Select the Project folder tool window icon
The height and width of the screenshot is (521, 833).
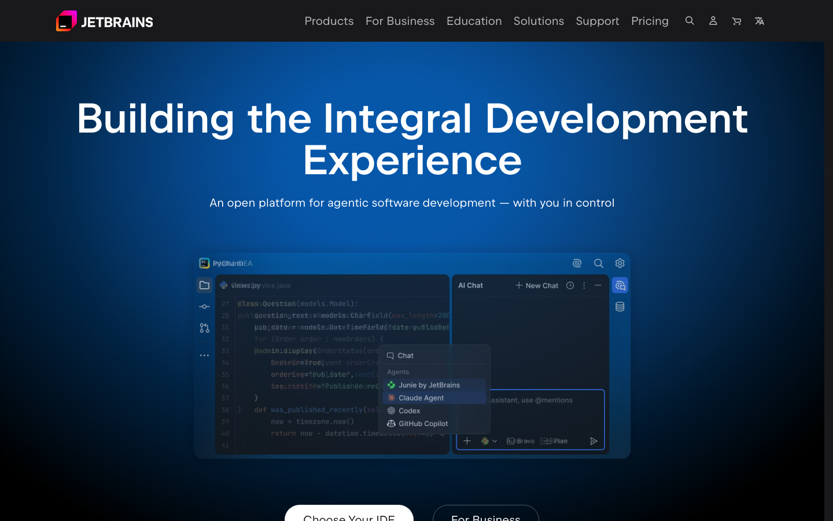tap(204, 285)
